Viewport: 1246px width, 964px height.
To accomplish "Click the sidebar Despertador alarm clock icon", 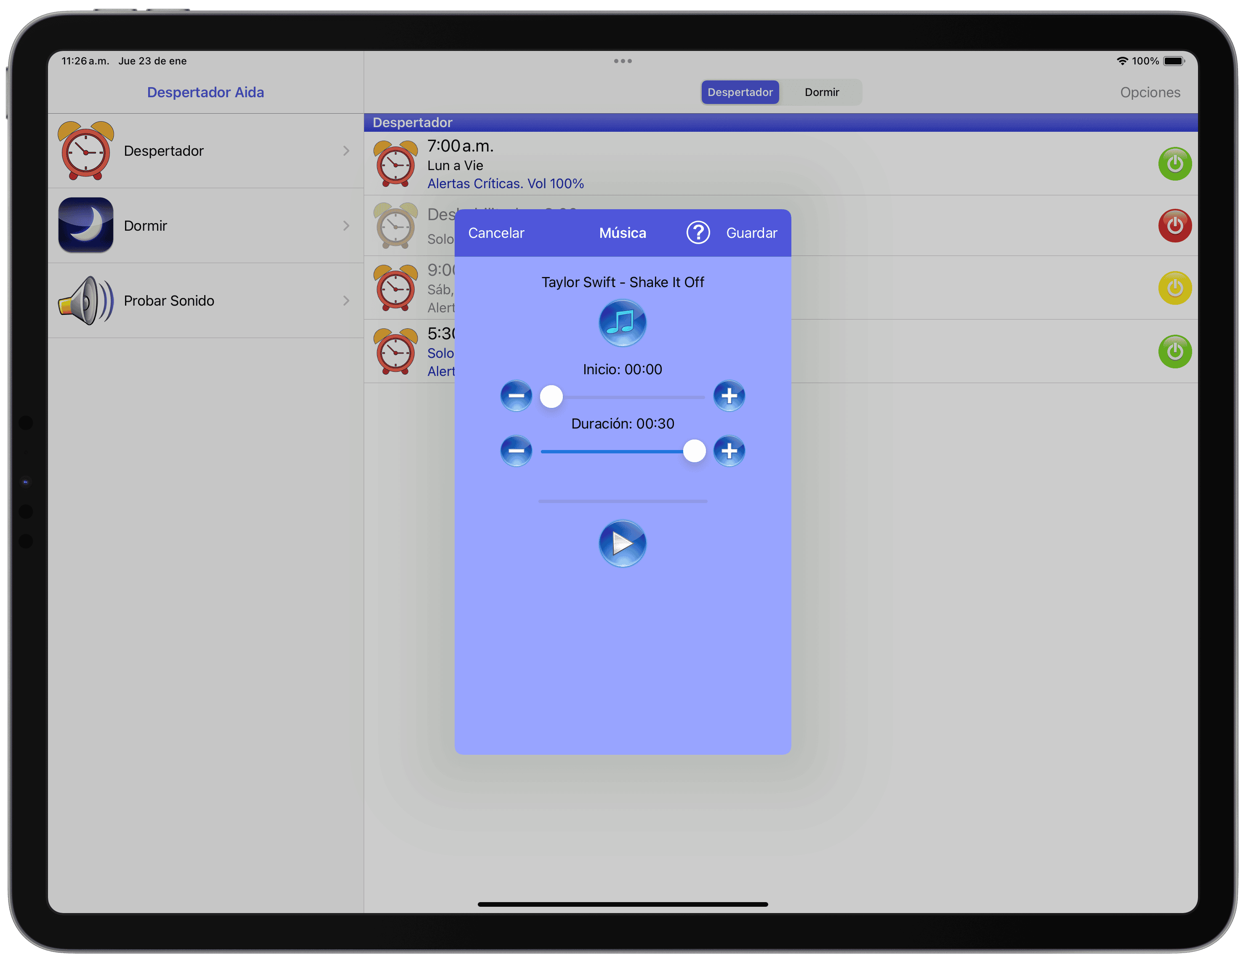I will [x=85, y=151].
